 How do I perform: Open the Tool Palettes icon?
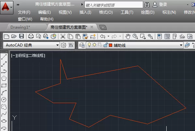click(174, 36)
